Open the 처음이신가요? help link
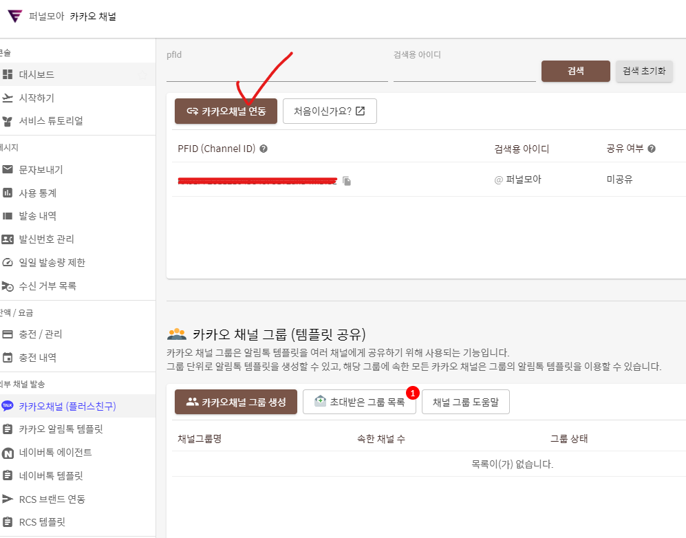This screenshot has width=686, height=538. 330,111
